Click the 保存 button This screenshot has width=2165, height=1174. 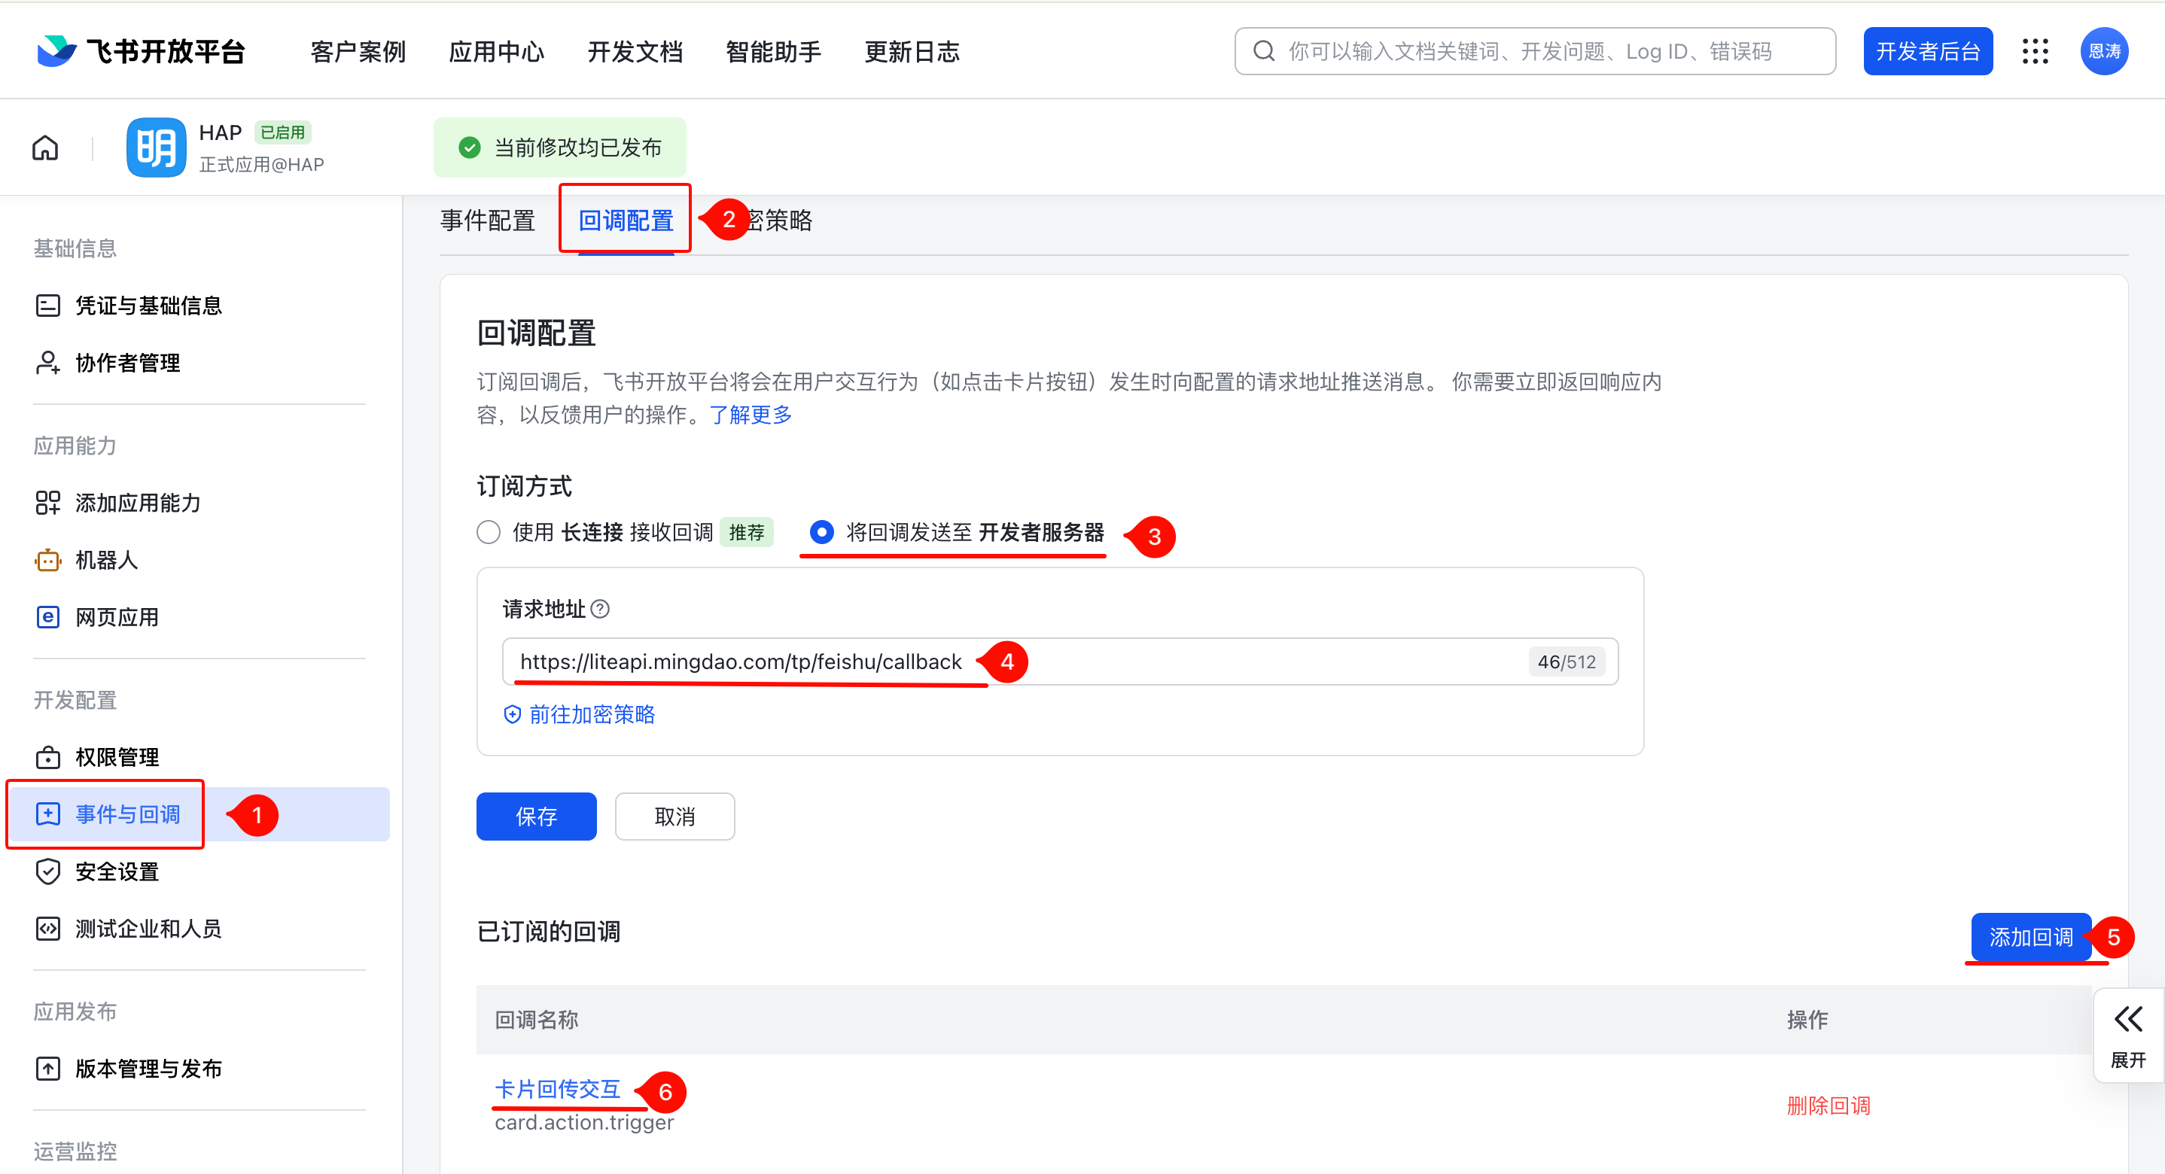click(x=536, y=816)
